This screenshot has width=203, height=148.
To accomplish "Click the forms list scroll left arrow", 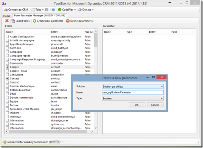I will tap(7, 132).
